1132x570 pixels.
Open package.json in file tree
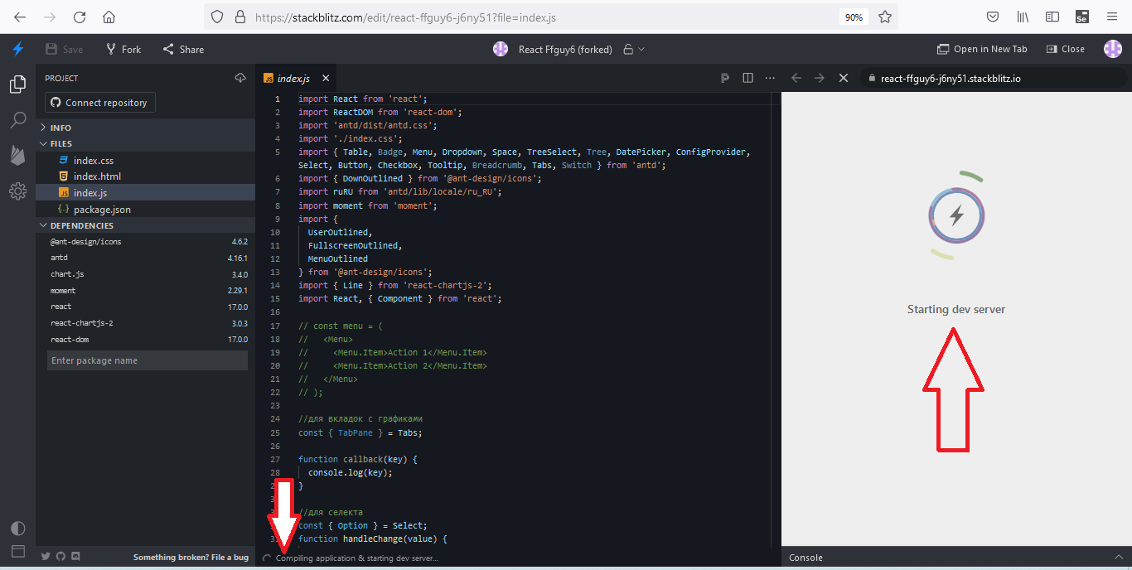click(x=146, y=209)
